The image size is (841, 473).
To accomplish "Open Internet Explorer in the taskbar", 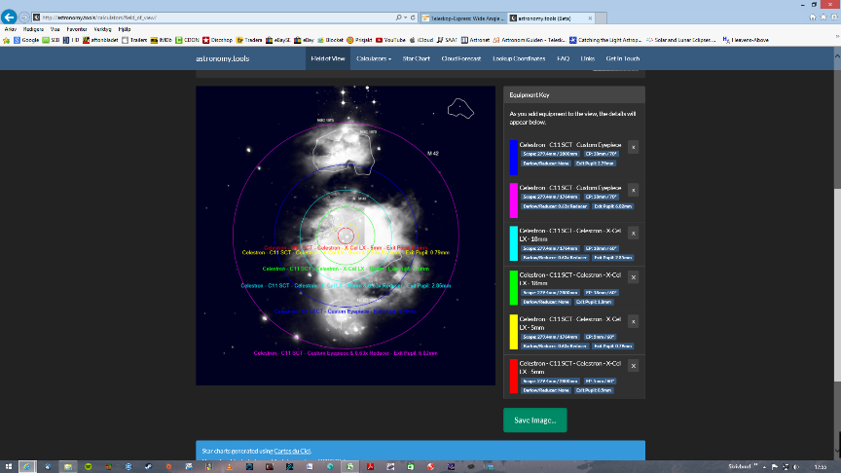I will click(x=27, y=466).
